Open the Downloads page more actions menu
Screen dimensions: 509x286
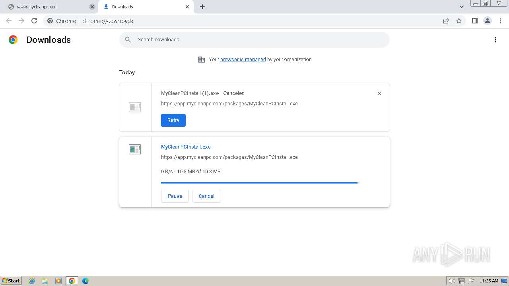coord(495,40)
